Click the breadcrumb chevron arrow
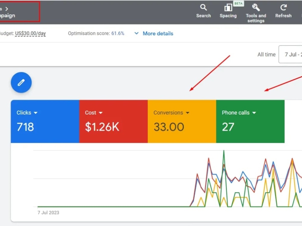The width and height of the screenshot is (302, 226). point(7,9)
